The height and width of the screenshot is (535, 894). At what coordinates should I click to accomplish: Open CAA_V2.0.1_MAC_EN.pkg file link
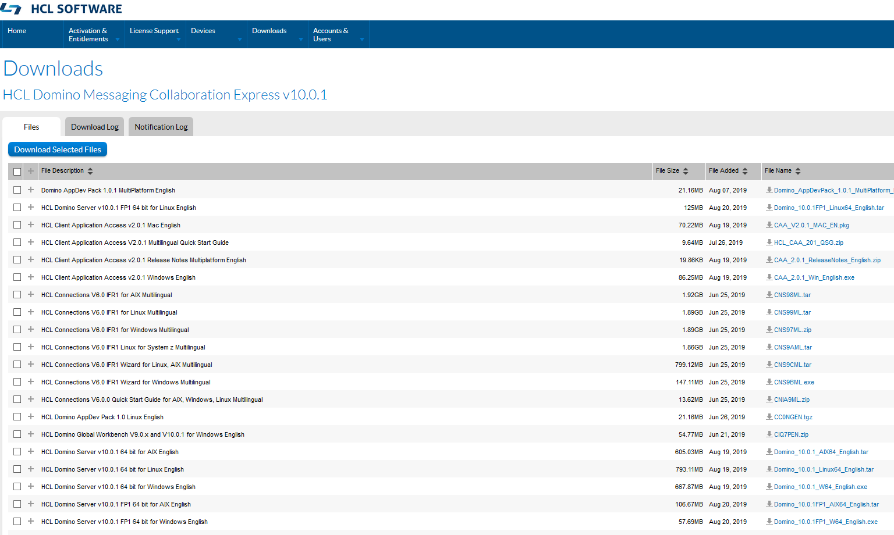pos(811,225)
